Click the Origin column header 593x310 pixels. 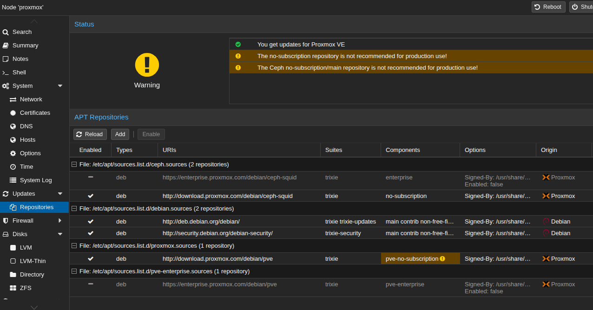[x=564, y=150]
